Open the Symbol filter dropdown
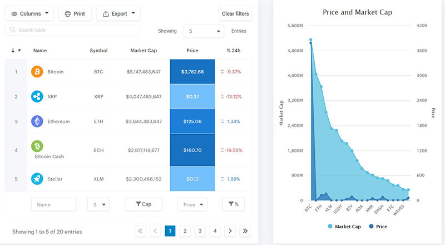Screen dimensions: 445x245 pos(98,204)
